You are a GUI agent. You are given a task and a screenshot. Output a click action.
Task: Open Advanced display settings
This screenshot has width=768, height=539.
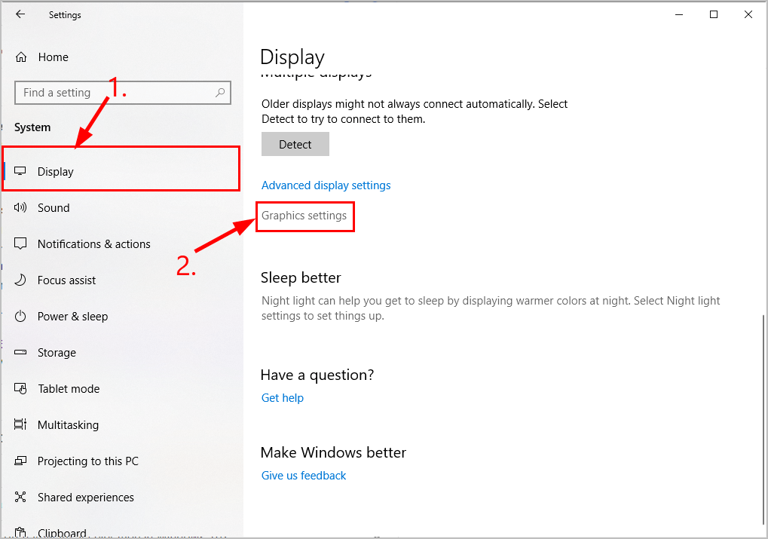[x=326, y=185]
